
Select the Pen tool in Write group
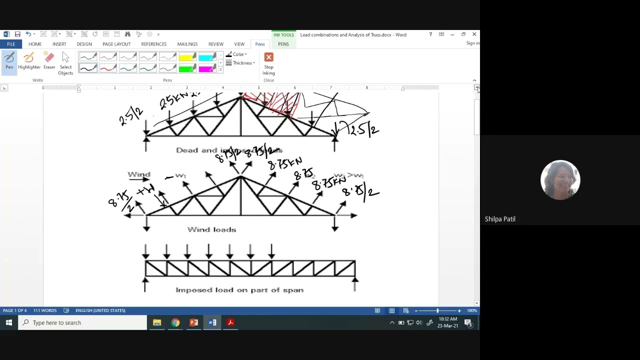[x=9, y=62]
